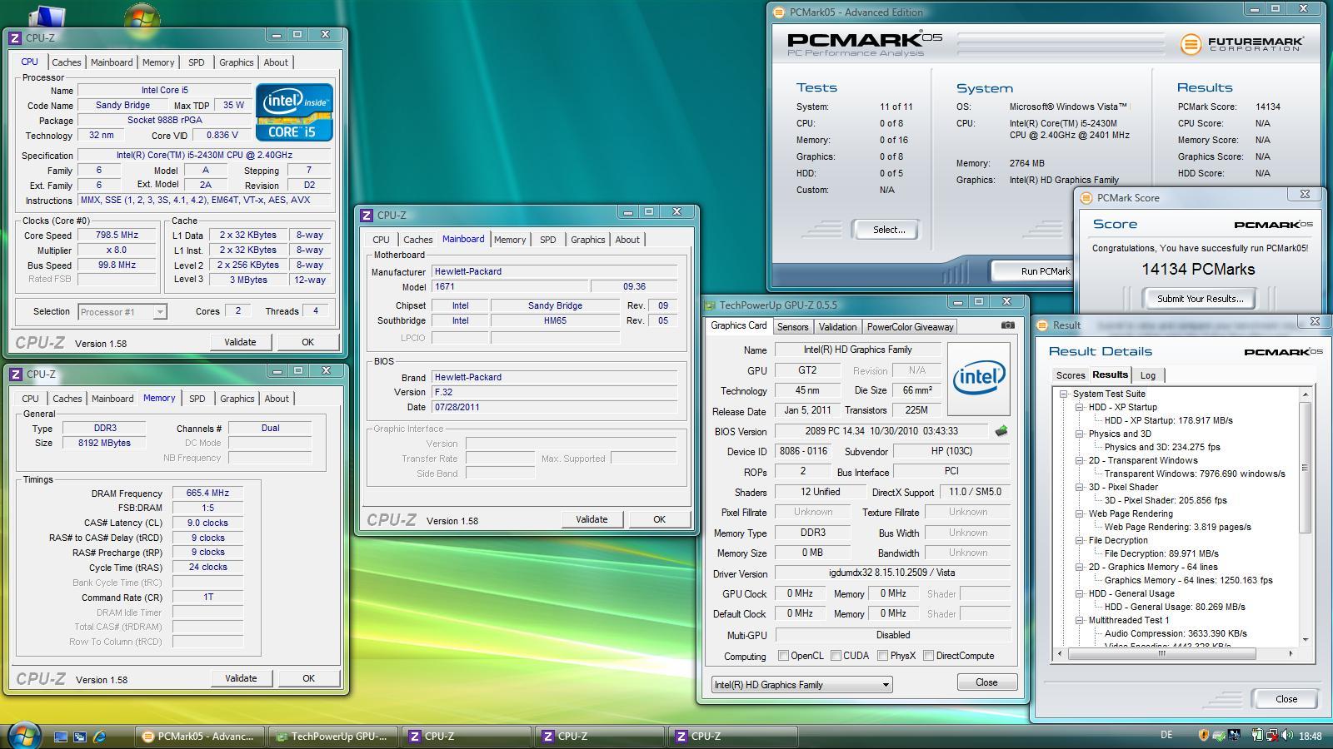This screenshot has width=1333, height=749.
Task: Enable the OpenCL checkbox
Action: 783,656
